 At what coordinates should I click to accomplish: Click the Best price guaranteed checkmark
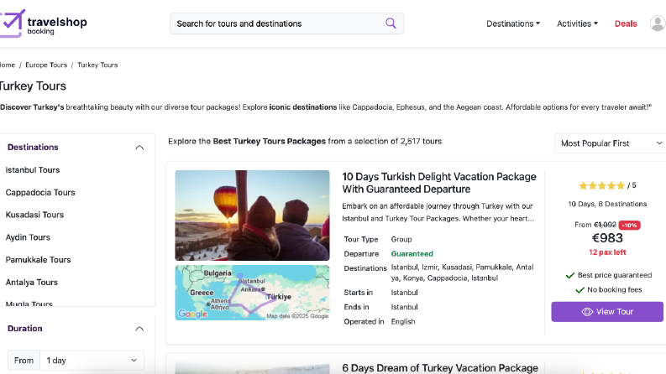pyautogui.click(x=570, y=276)
